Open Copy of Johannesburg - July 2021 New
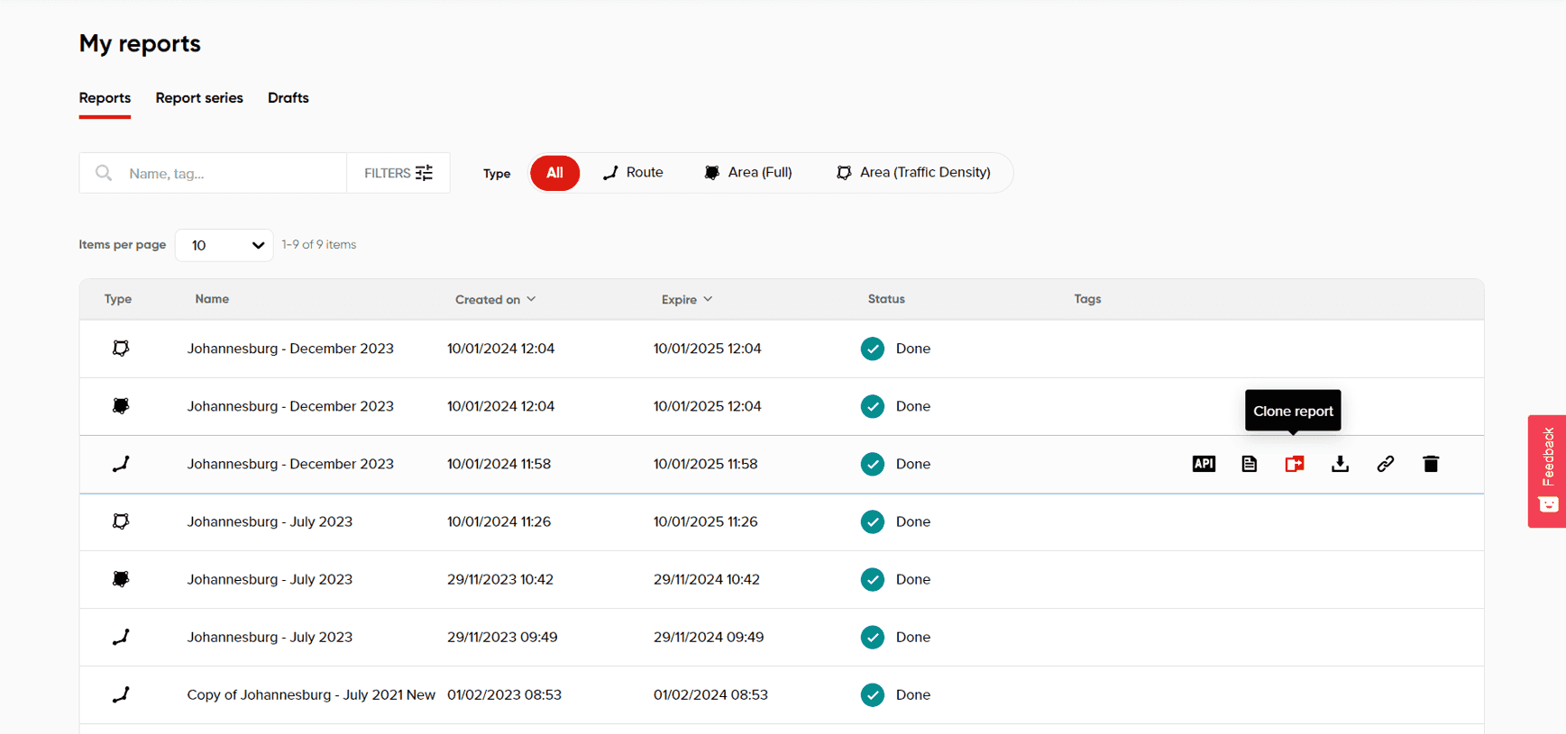Image resolution: width=1566 pixels, height=734 pixels. click(x=311, y=694)
